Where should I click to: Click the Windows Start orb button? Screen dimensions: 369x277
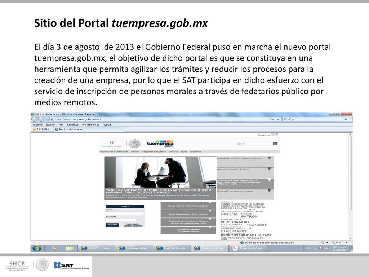tap(37, 248)
